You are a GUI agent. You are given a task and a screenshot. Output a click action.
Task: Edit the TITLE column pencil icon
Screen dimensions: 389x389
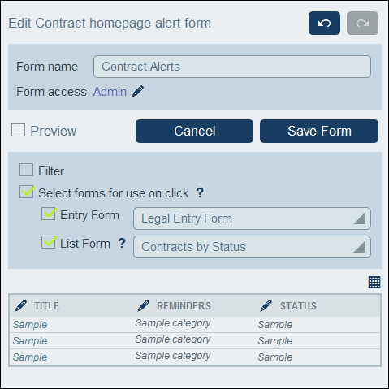point(20,306)
